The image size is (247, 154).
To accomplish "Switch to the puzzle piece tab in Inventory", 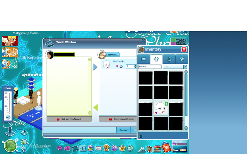I will 182,59.
